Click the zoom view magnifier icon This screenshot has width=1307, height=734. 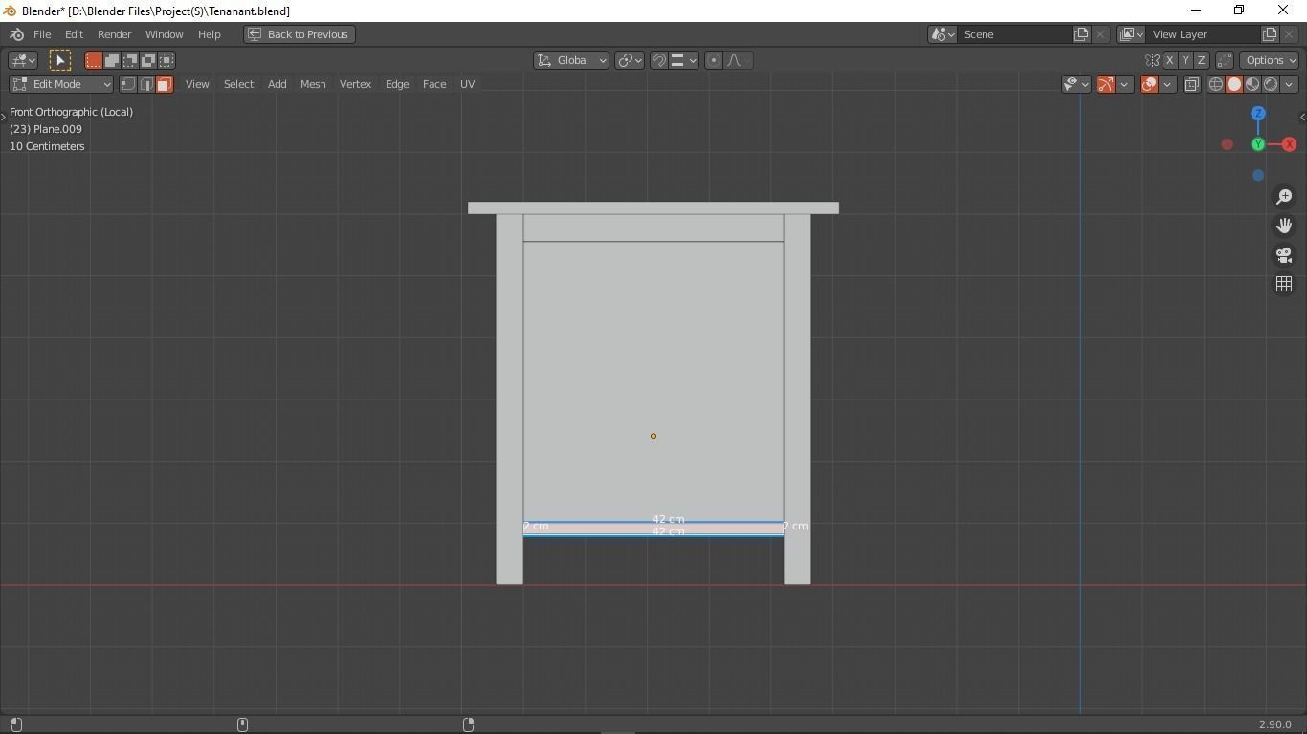pyautogui.click(x=1284, y=197)
